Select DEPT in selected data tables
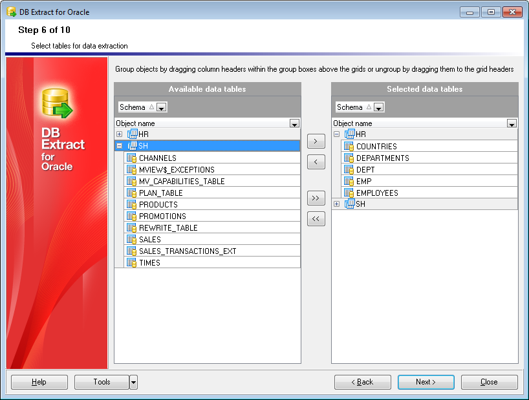This screenshot has height=400, width=529. [x=429, y=169]
